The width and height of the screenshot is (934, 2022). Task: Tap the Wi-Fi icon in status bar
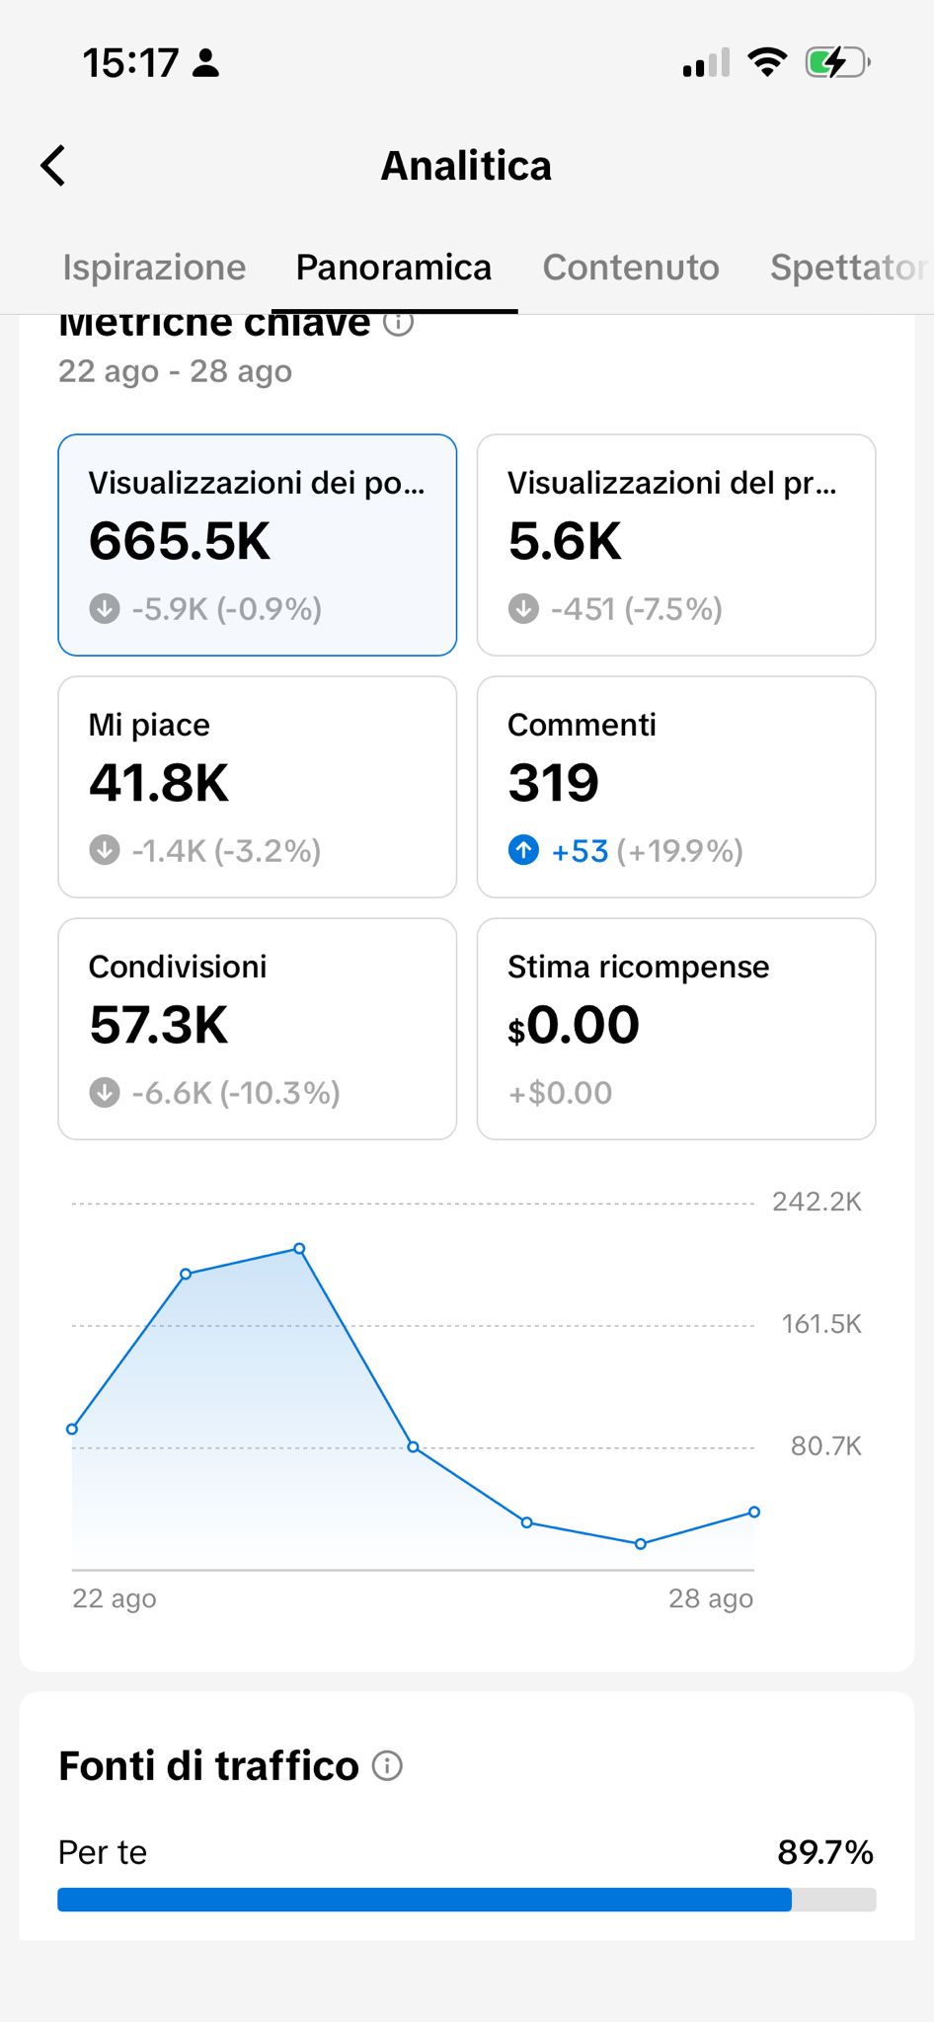(767, 62)
